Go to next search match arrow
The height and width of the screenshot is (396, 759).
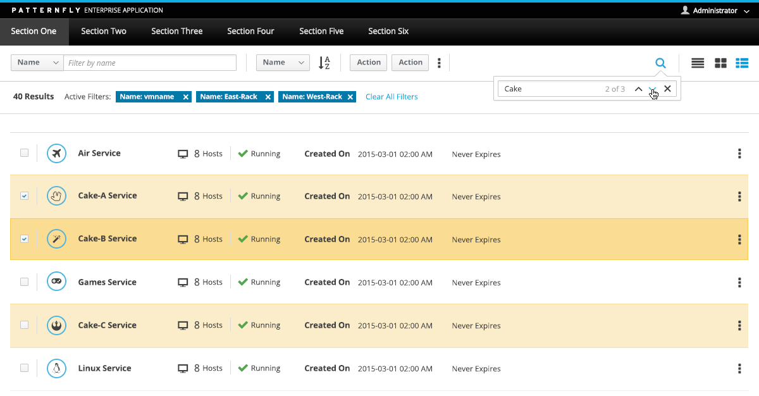[653, 89]
